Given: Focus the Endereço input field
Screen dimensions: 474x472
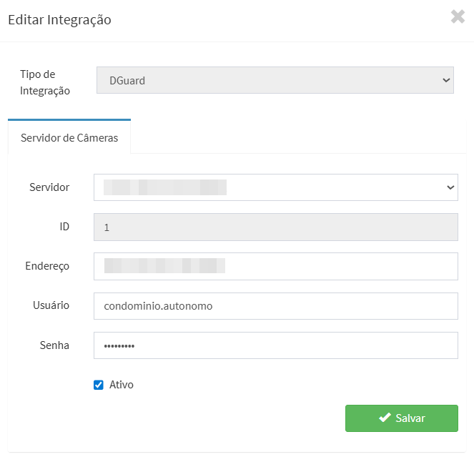Looking at the screenshot, I should click(x=275, y=266).
